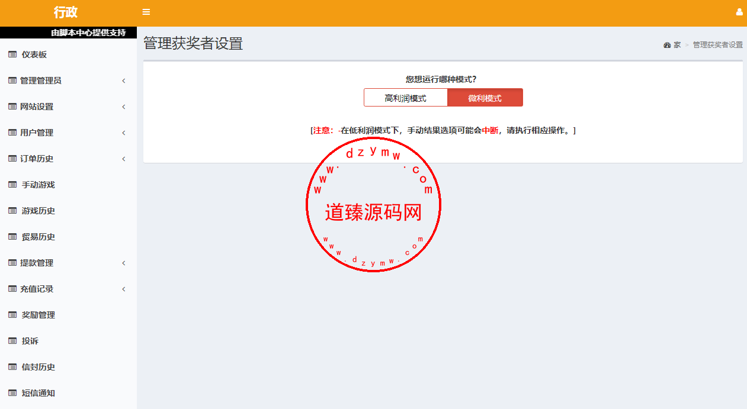747x409 pixels.
Task: Click the icon beside 短信通知
Action: click(x=12, y=393)
